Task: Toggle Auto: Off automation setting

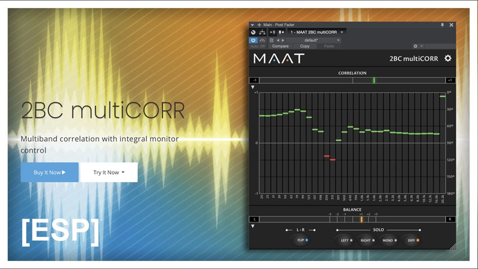Action: (x=258, y=46)
